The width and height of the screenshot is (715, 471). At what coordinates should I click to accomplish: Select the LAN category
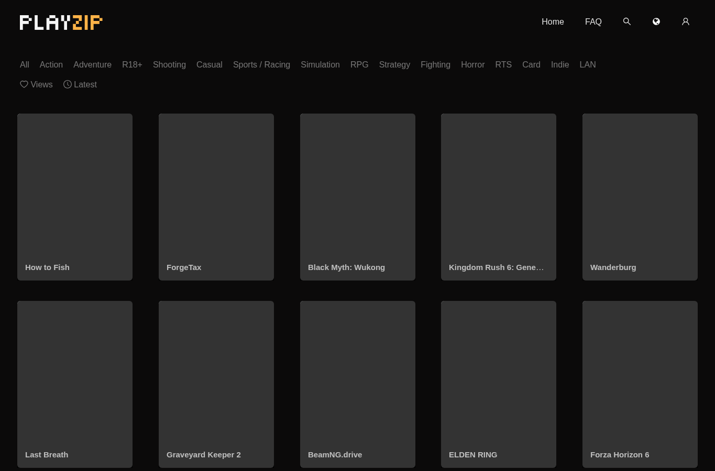pyautogui.click(x=588, y=64)
